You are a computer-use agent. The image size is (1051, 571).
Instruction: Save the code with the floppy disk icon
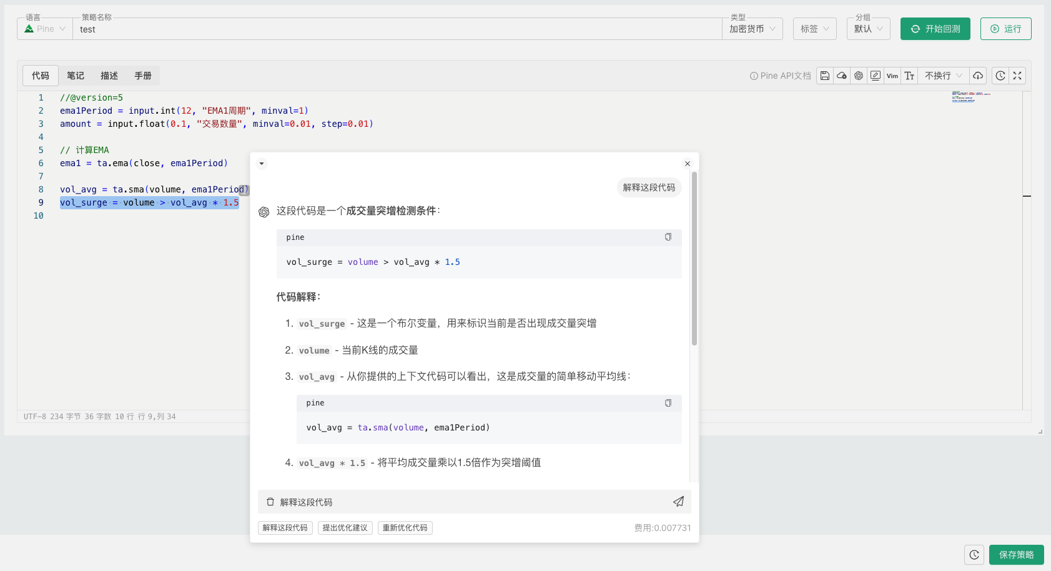tap(826, 75)
